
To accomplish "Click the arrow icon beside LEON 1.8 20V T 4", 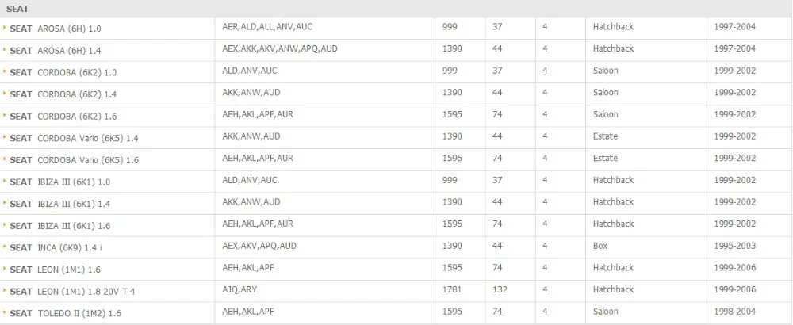I will [x=5, y=290].
